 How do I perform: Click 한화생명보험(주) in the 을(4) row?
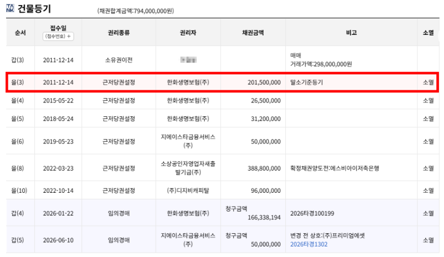[x=188, y=101]
